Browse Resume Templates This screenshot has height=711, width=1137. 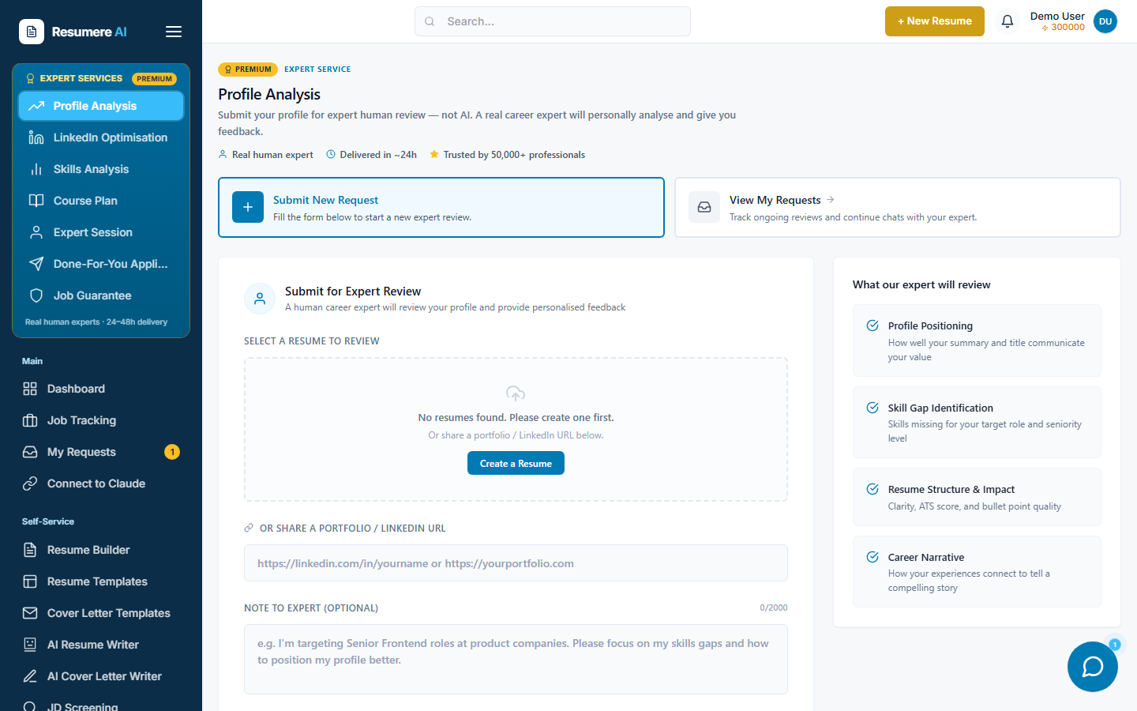[101, 581]
